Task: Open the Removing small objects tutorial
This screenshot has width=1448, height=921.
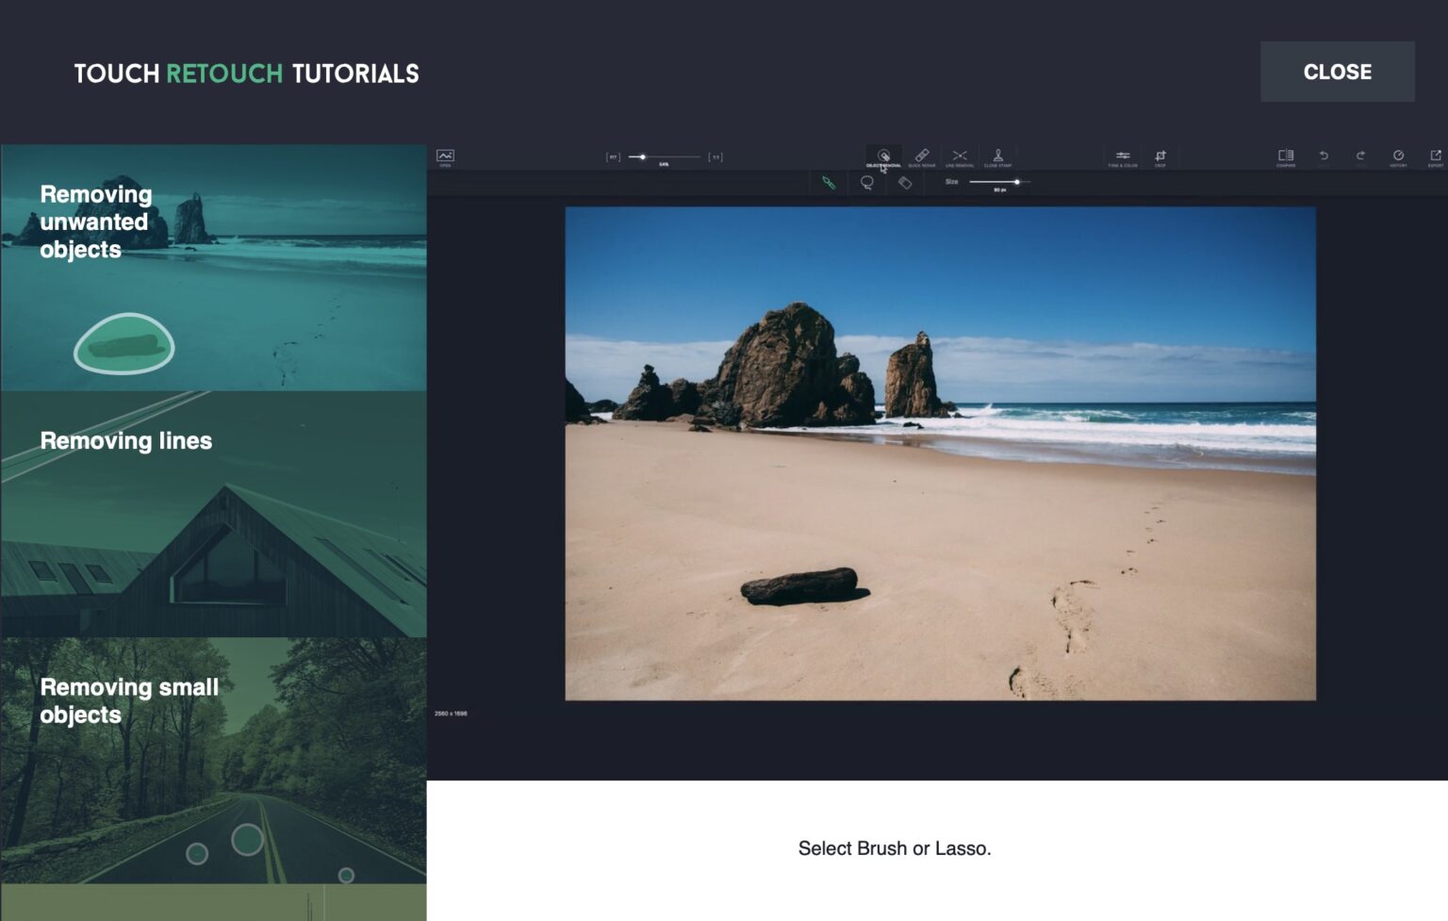Action: point(213,761)
